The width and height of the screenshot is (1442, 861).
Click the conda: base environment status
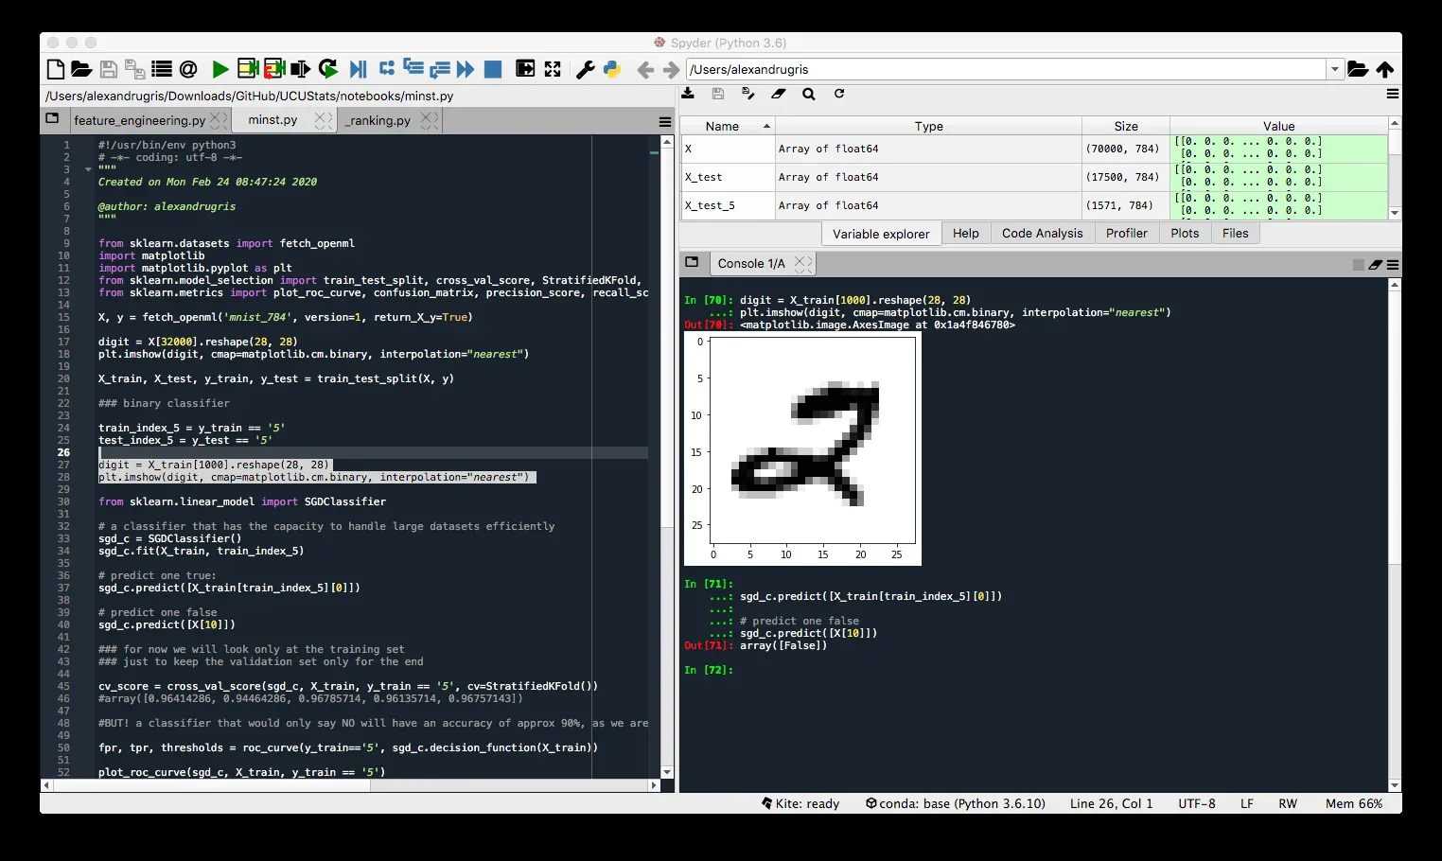pos(956,803)
